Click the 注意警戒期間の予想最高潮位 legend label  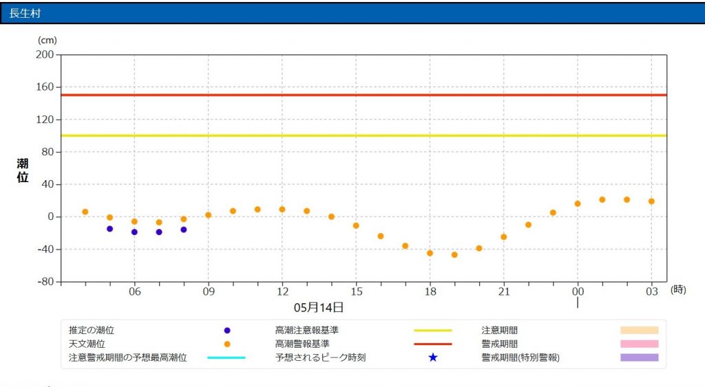pos(127,358)
